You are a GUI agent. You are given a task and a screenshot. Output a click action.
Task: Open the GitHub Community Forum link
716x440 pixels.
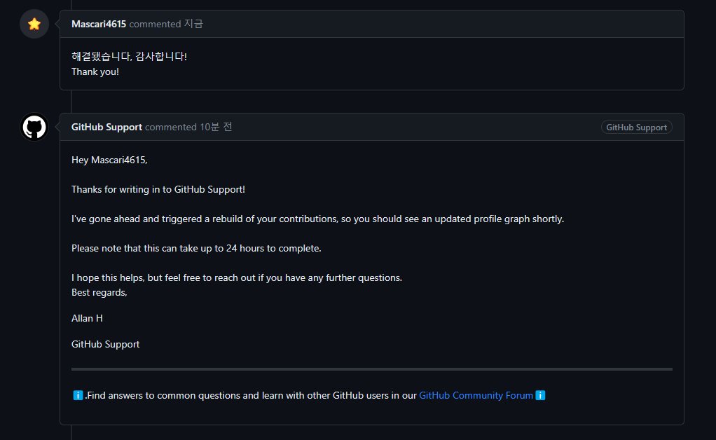click(476, 395)
